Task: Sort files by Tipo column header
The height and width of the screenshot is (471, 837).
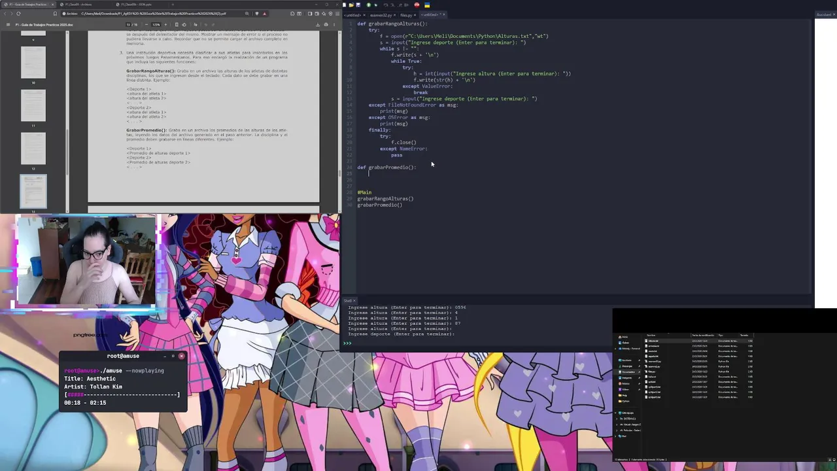Action: point(728,335)
